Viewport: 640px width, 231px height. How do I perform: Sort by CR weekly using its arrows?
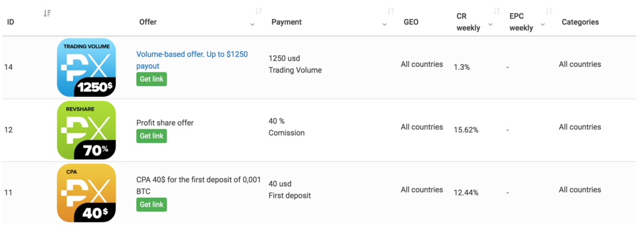(x=496, y=11)
